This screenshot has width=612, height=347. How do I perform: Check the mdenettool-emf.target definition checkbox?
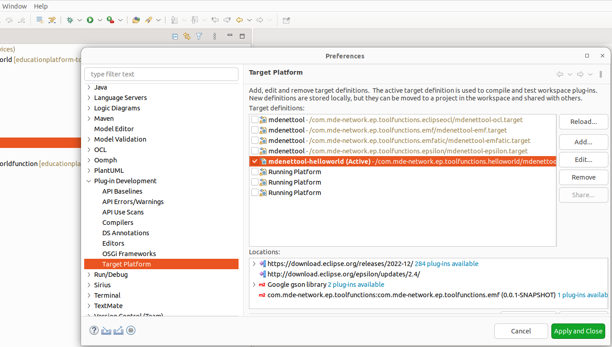coord(255,130)
